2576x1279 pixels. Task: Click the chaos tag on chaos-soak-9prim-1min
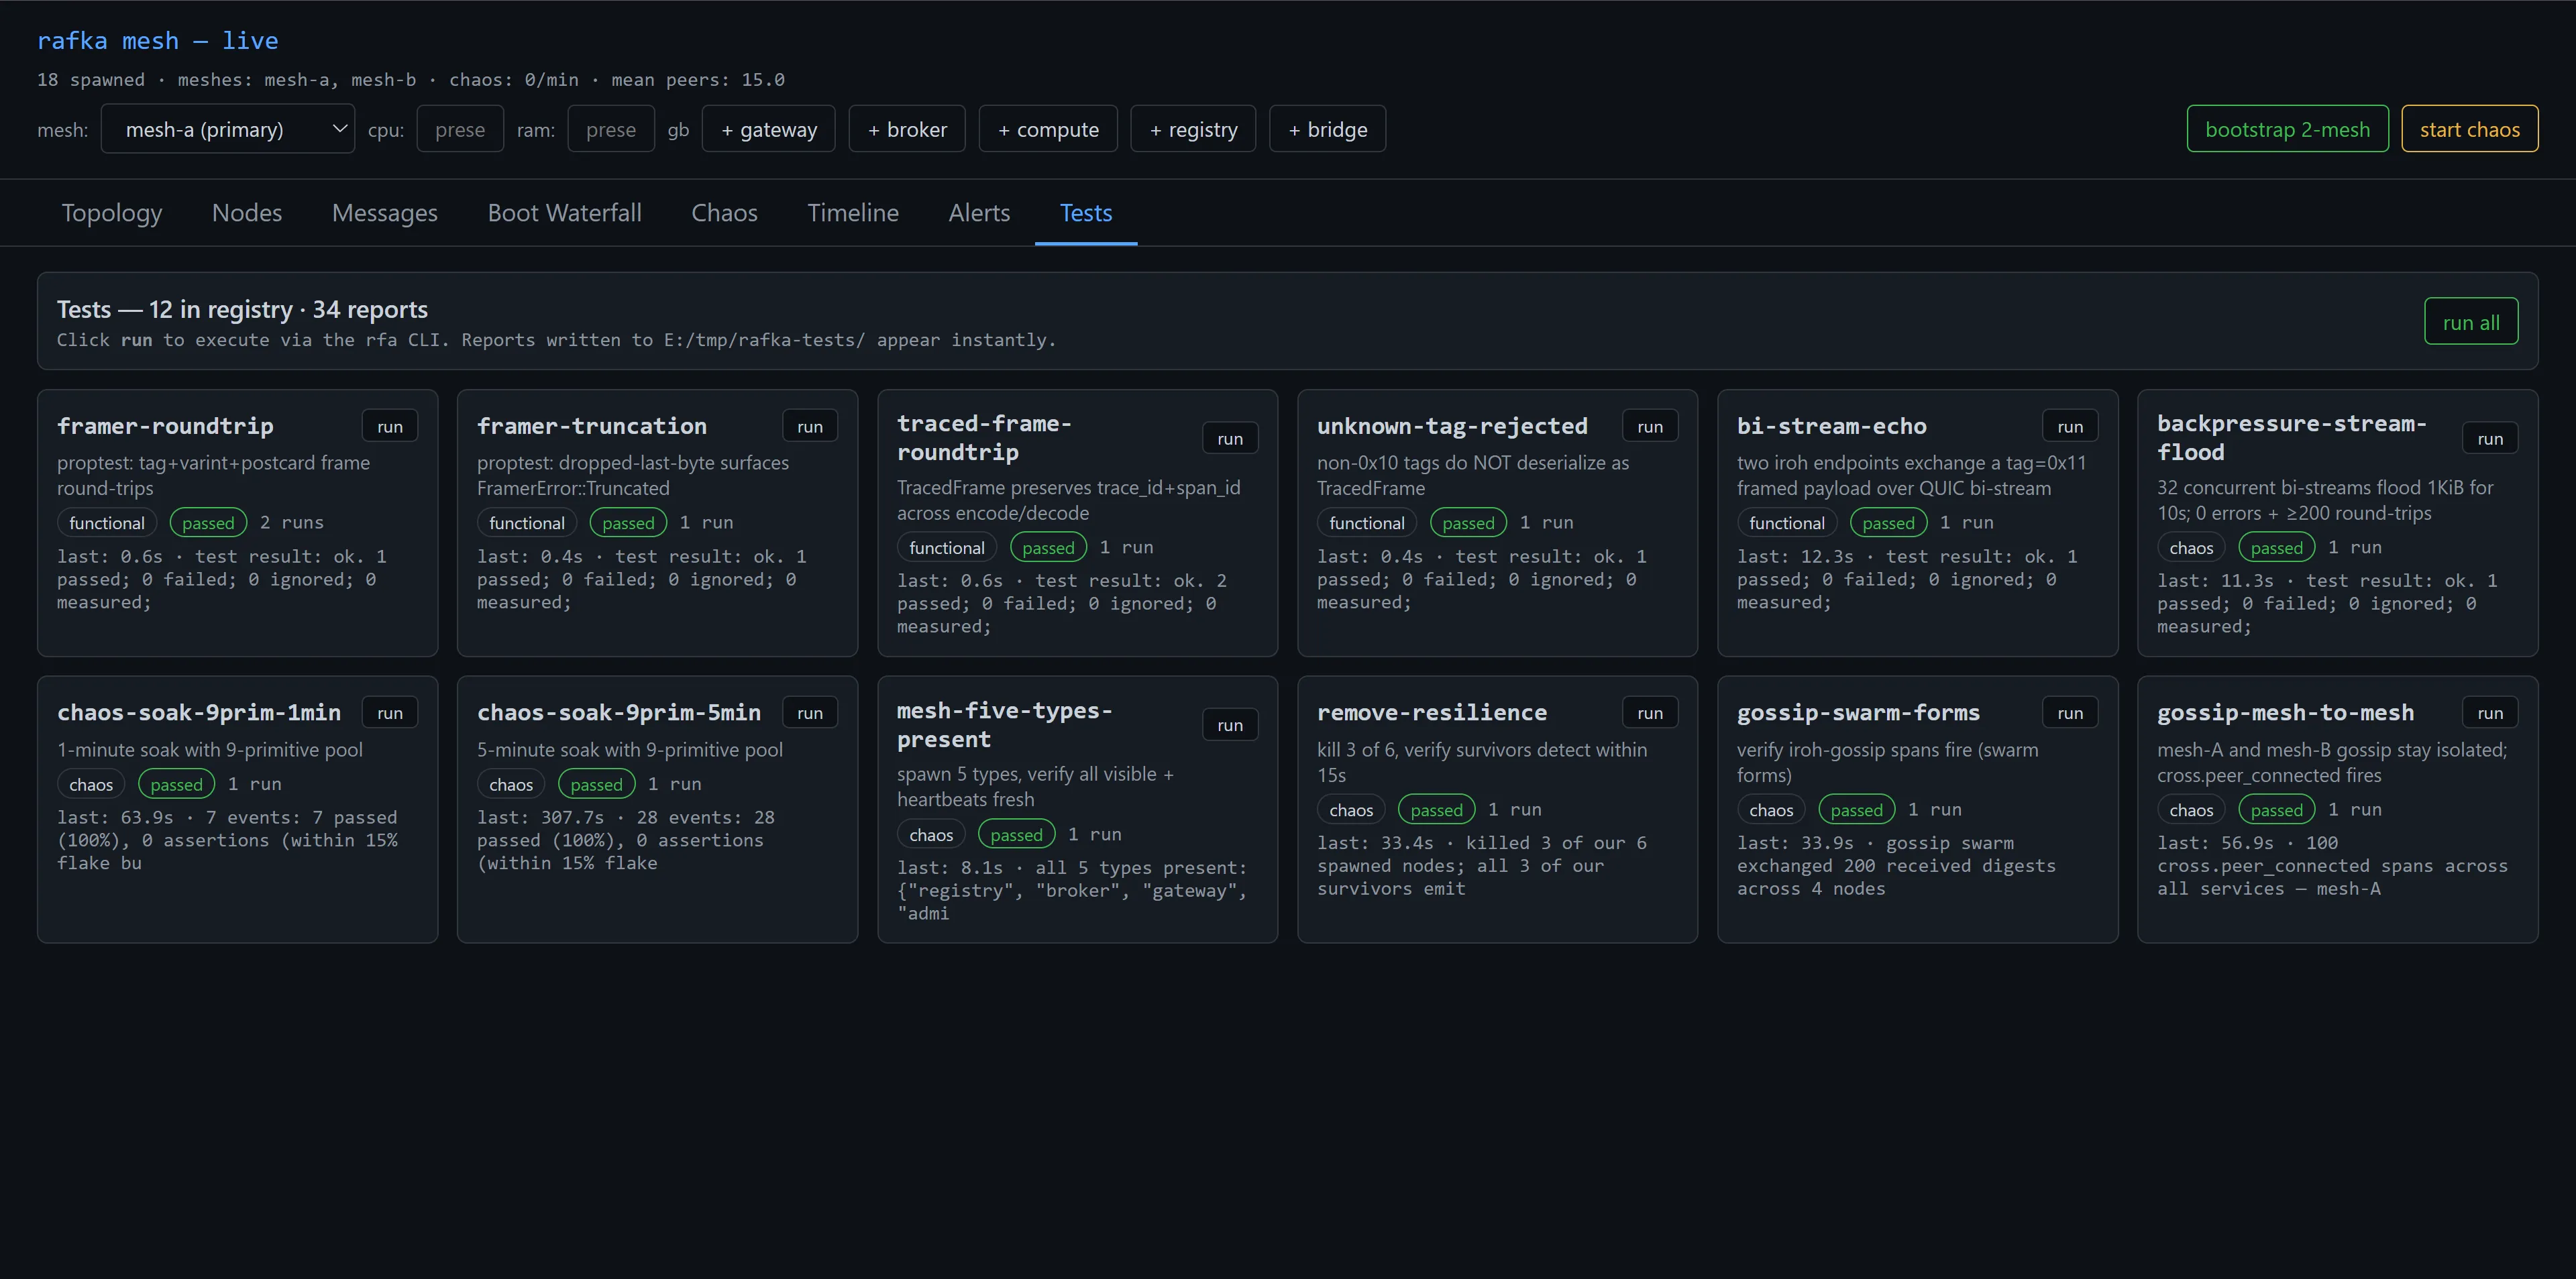pos(91,785)
